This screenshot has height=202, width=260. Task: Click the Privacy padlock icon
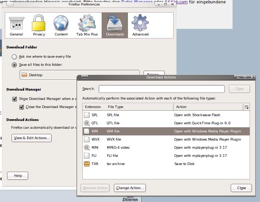[39, 23]
